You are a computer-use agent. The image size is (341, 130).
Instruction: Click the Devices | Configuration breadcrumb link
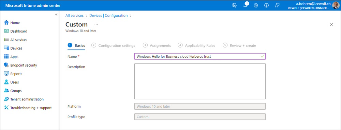(108, 16)
